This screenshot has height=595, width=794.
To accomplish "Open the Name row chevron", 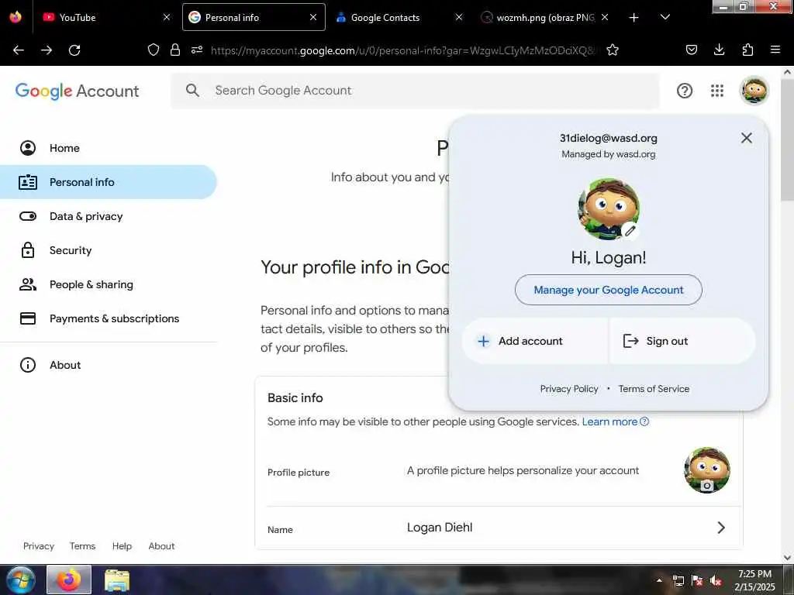I will tap(721, 528).
